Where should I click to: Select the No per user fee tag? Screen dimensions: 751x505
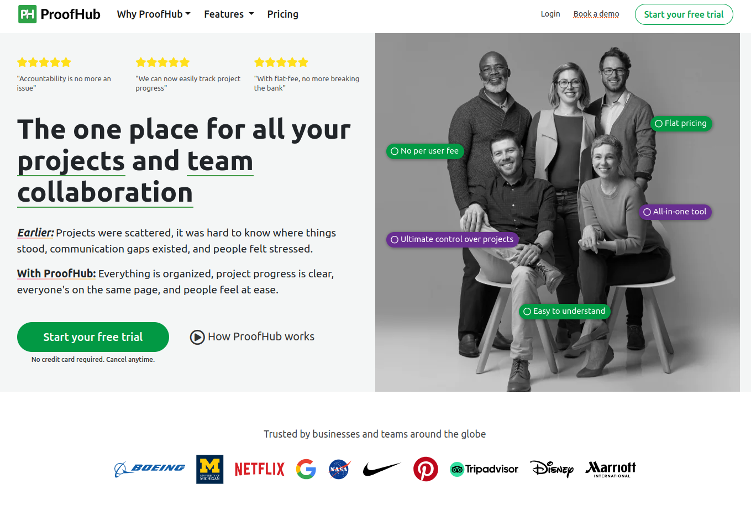pos(424,151)
